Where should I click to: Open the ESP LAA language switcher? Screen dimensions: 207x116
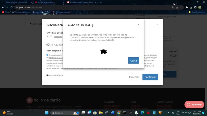pos(178,113)
